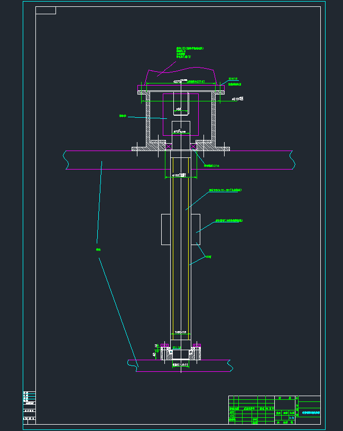Select the crossed seal box left of shaft
The width and height of the screenshot is (343, 431).
pyautogui.click(x=169, y=146)
